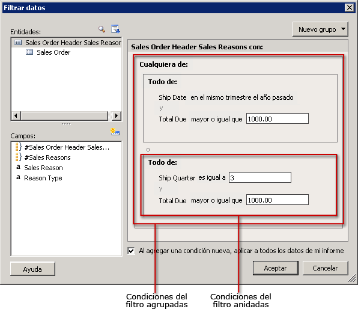Viewport: 358px width, 309px height.
Task: Click the entities list scroll left arrow
Action: pyautogui.click(x=16, y=115)
